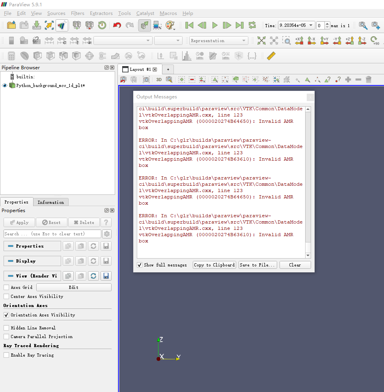Image resolution: width=384 pixels, height=392 pixels.
Task: Click the Save Data icon
Action: (37, 25)
